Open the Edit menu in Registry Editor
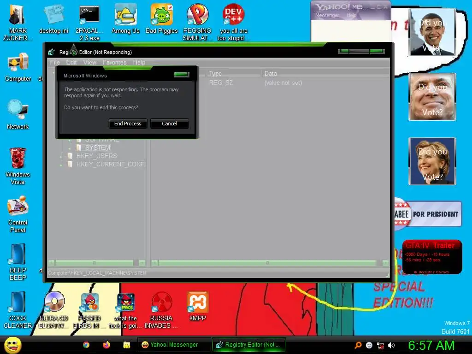Viewport: 472px width, 354px height. click(x=71, y=62)
